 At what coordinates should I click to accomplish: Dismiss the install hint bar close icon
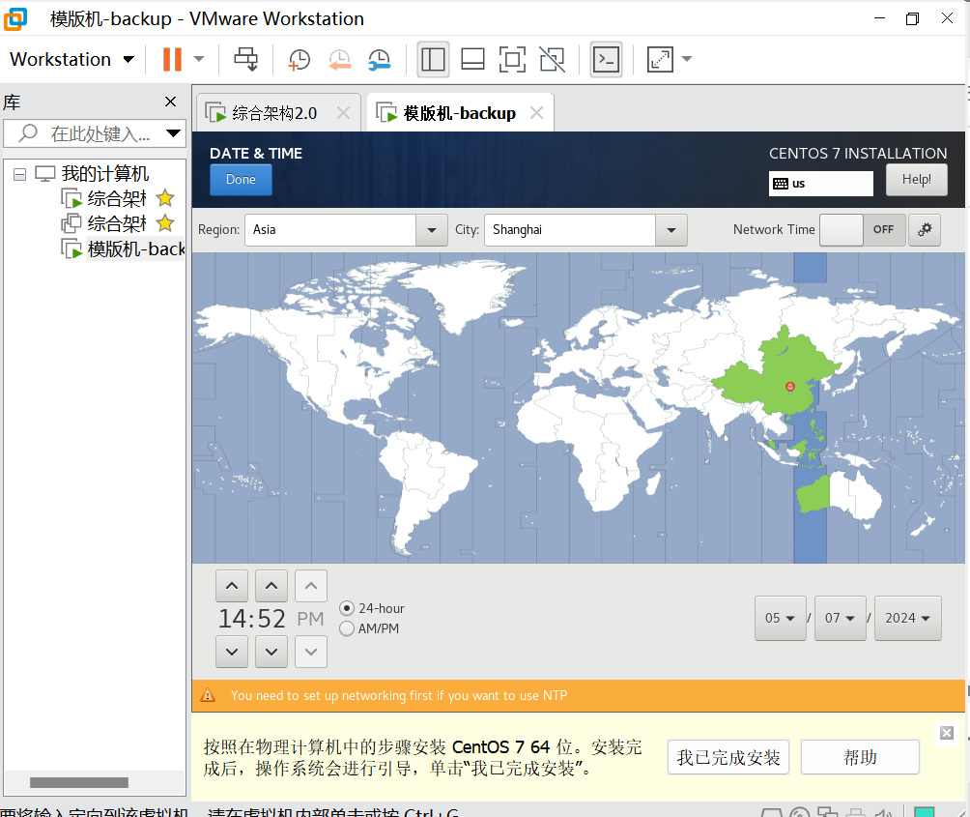(x=947, y=733)
